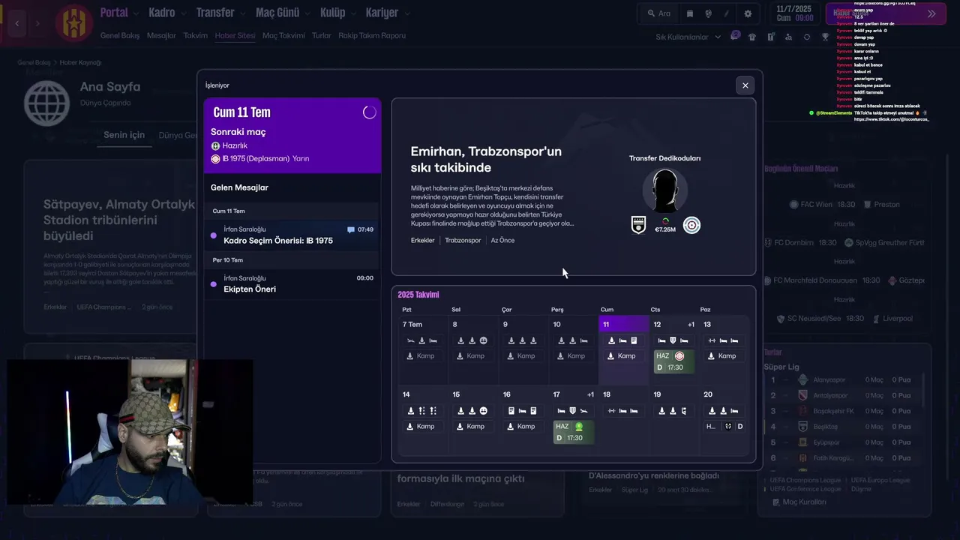
Task: Open the Takvim tab
Action: coord(195,35)
